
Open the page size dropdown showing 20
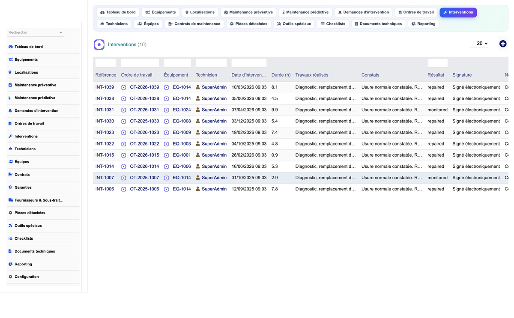click(479, 44)
